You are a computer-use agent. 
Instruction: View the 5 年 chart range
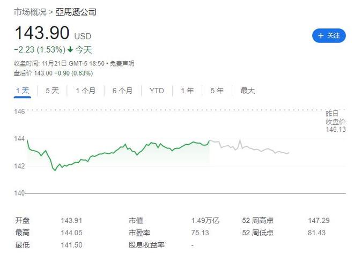217,91
